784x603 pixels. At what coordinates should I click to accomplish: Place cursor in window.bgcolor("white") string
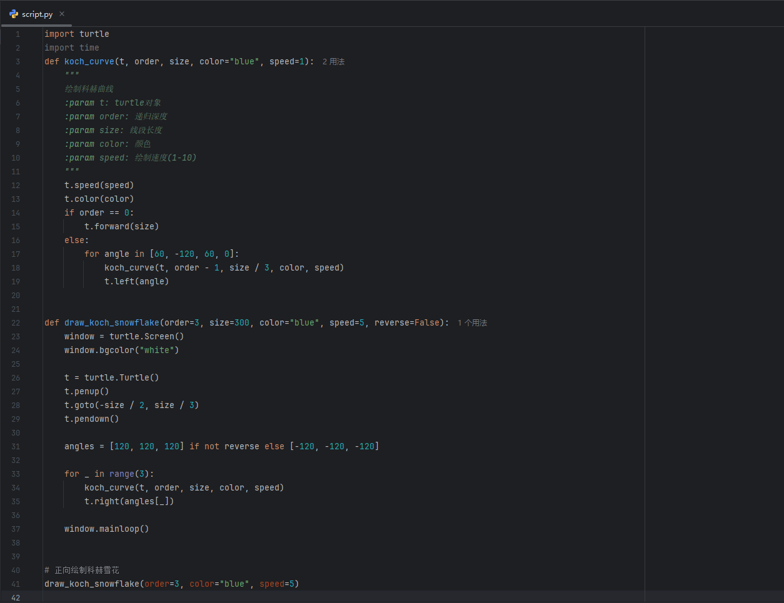click(x=156, y=351)
